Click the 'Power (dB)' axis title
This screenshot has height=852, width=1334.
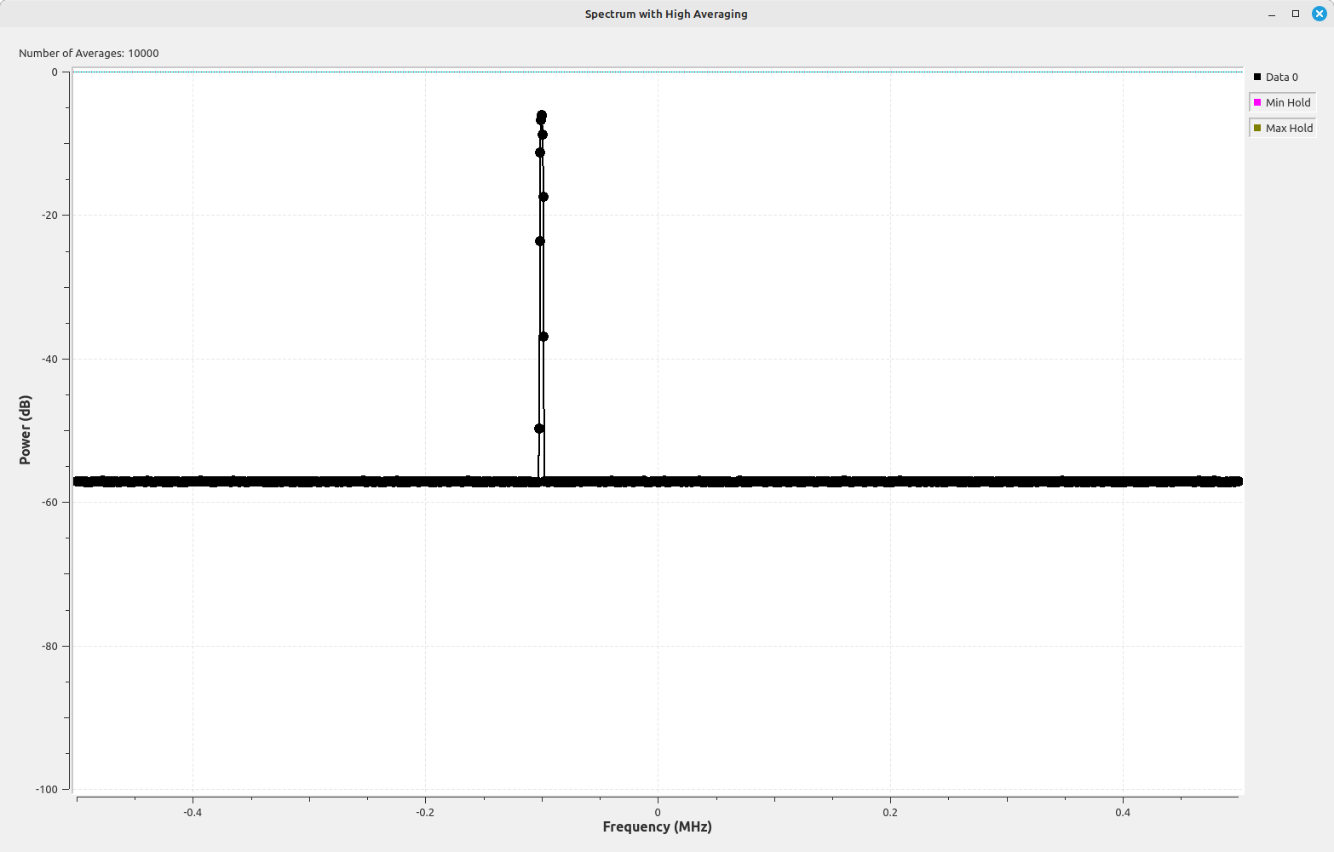pos(25,430)
